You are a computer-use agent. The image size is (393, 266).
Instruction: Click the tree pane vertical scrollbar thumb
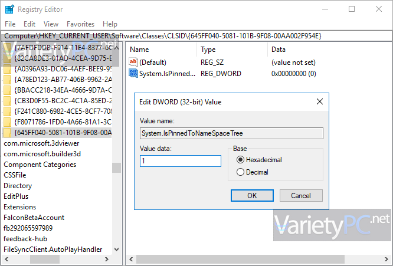[117, 168]
